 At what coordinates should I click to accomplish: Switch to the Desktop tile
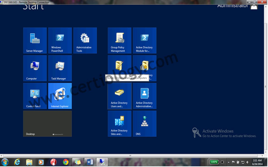click(48, 124)
